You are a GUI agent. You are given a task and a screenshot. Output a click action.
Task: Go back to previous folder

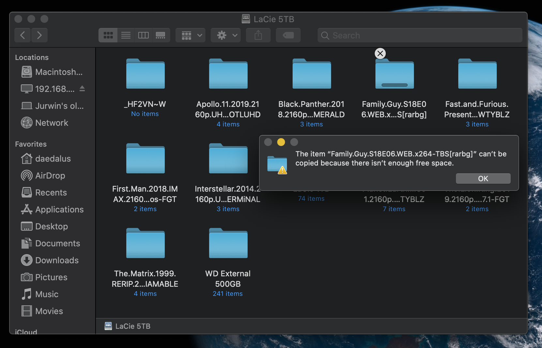[23, 35]
